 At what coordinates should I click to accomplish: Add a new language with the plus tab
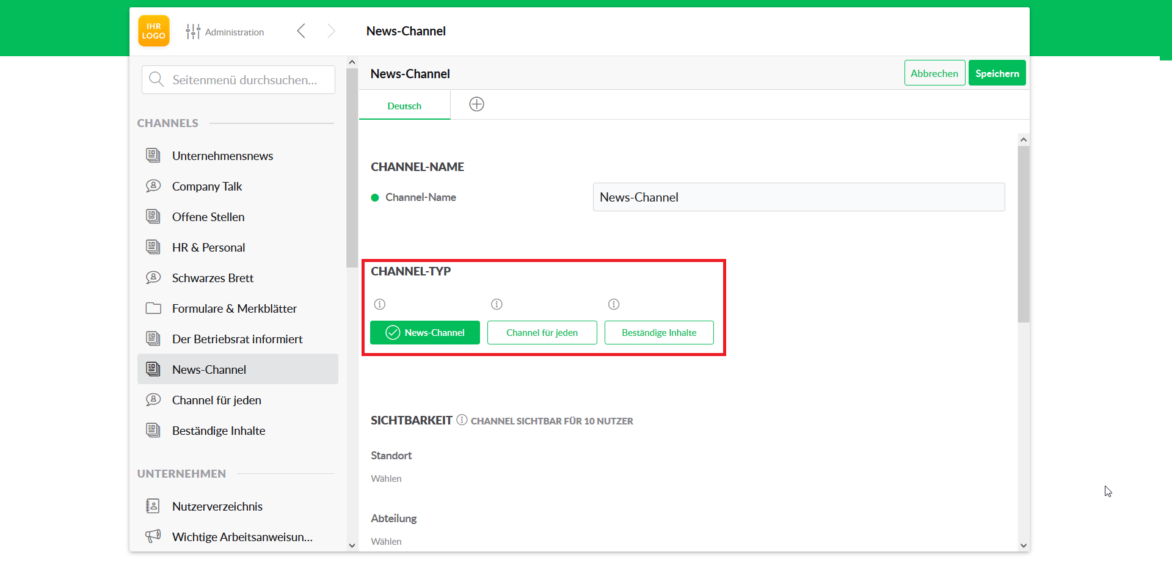tap(476, 104)
